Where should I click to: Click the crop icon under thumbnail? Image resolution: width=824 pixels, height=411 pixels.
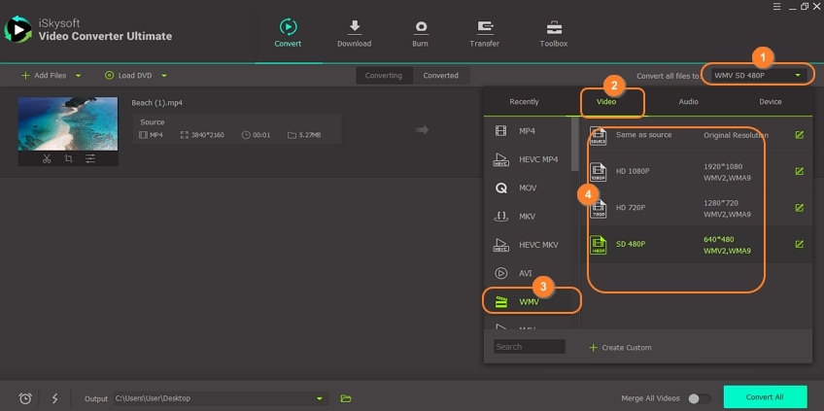pyautogui.click(x=68, y=158)
